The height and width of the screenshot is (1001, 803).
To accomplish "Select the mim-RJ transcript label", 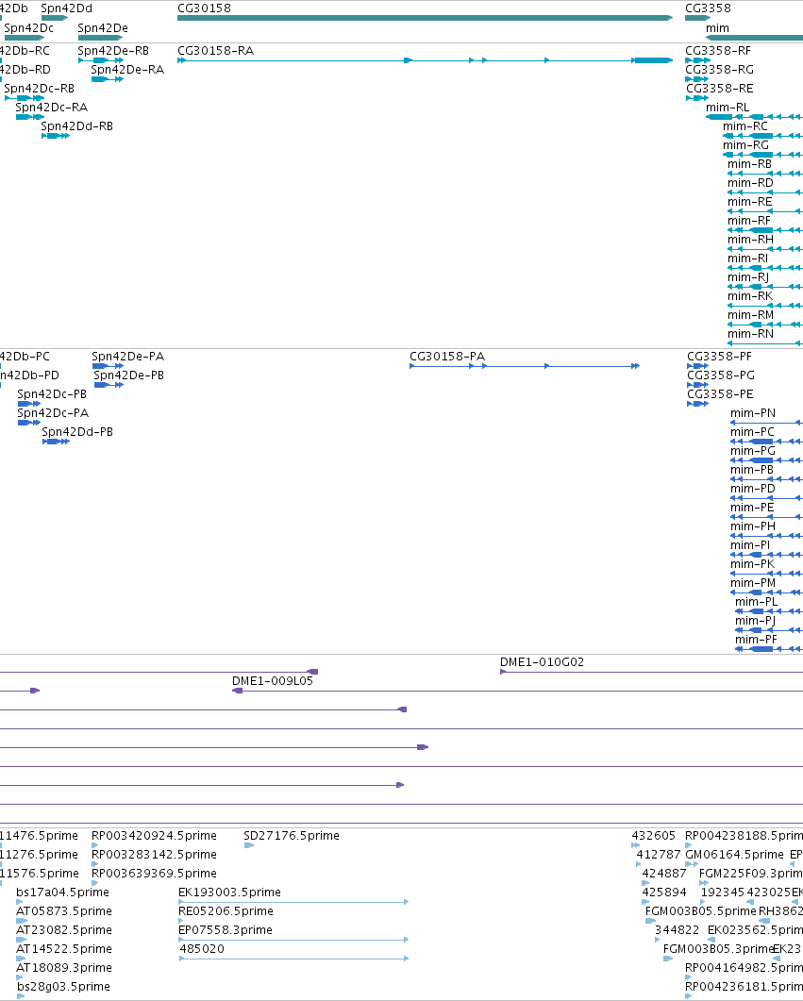I will click(x=749, y=277).
